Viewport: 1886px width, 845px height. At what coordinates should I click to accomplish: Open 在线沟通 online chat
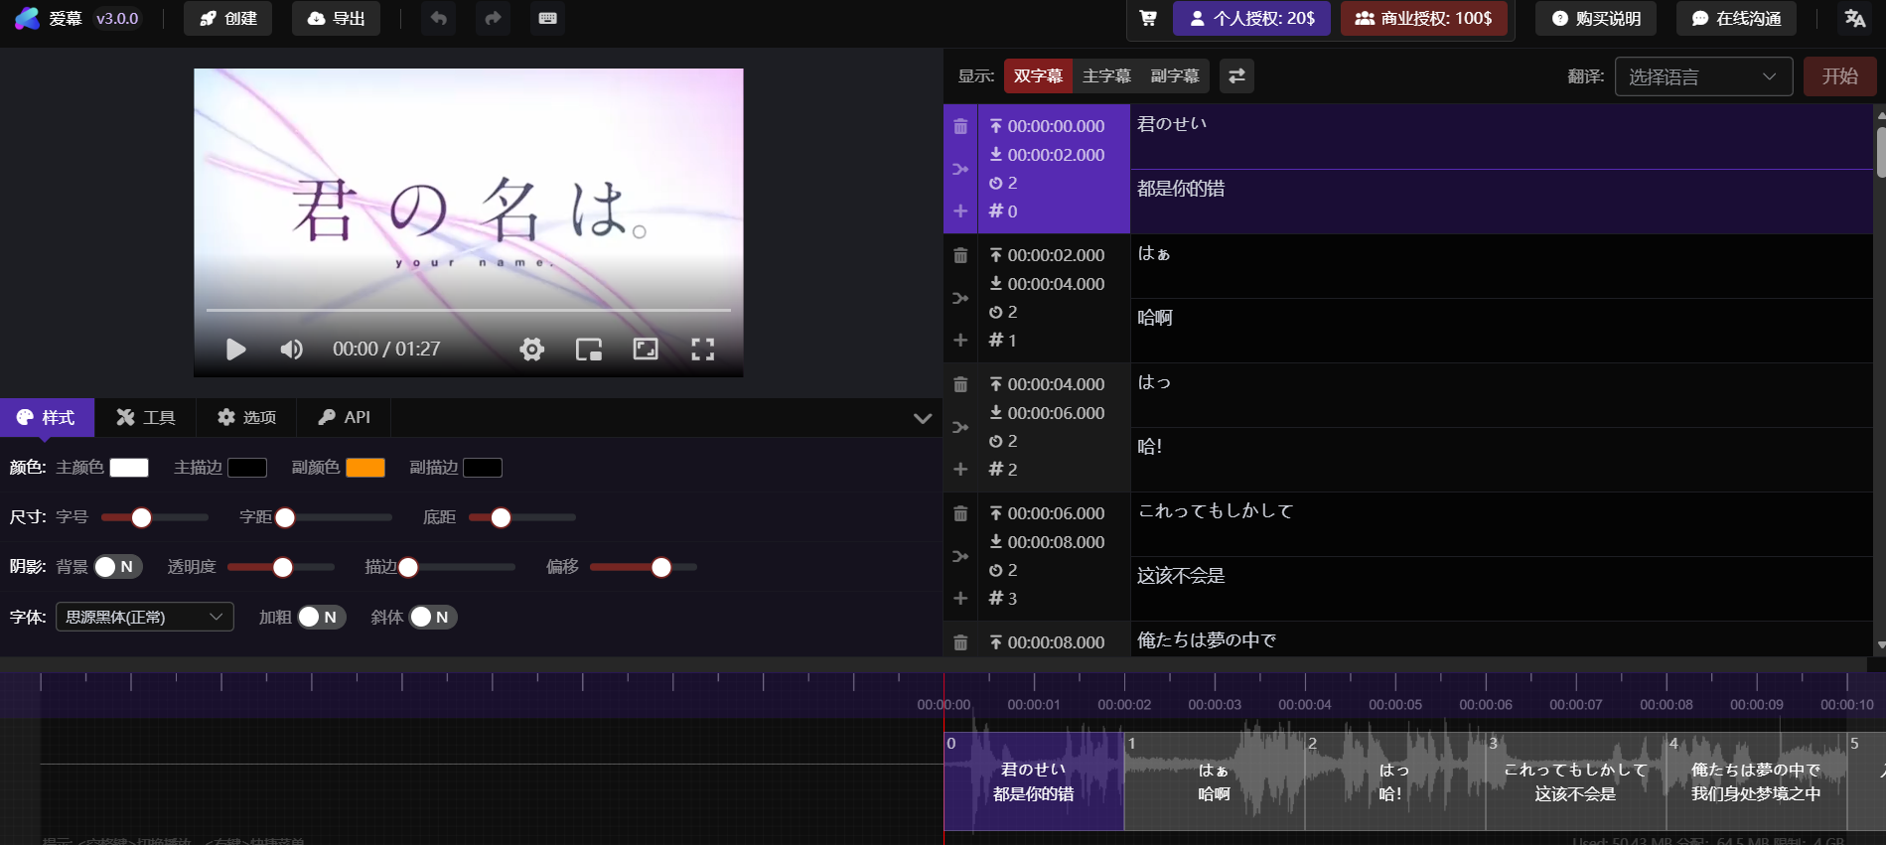click(1736, 18)
